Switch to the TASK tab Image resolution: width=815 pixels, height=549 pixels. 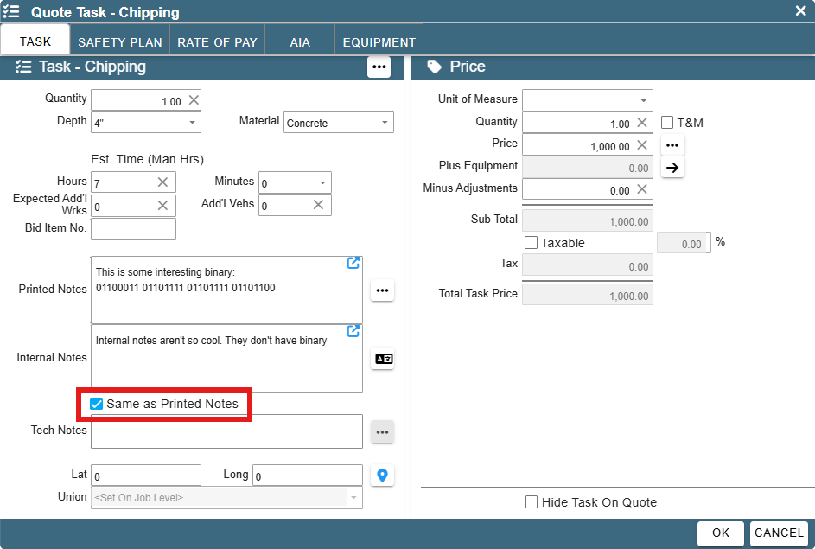(35, 41)
